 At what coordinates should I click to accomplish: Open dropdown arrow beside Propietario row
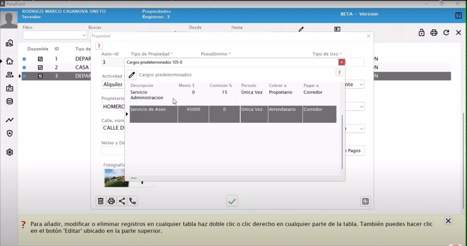click(x=361, y=106)
